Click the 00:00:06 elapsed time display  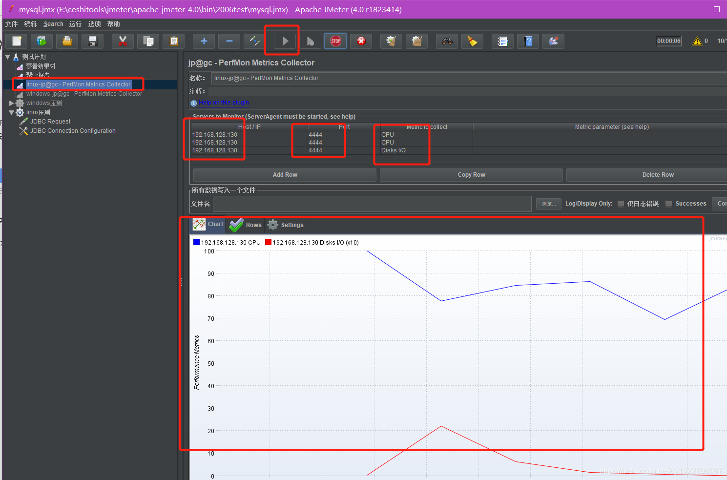pyautogui.click(x=668, y=41)
